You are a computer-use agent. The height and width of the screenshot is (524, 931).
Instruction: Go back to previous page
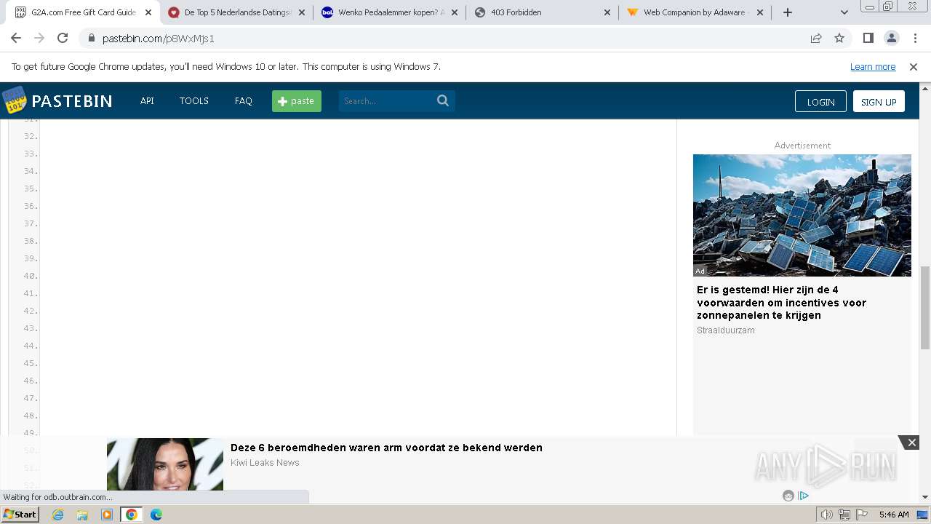[16, 39]
